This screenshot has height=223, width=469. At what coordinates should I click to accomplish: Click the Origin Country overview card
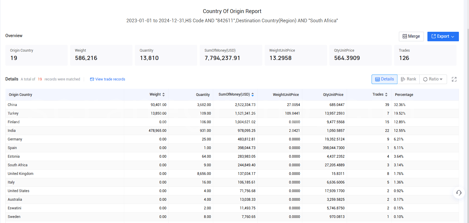(x=37, y=55)
